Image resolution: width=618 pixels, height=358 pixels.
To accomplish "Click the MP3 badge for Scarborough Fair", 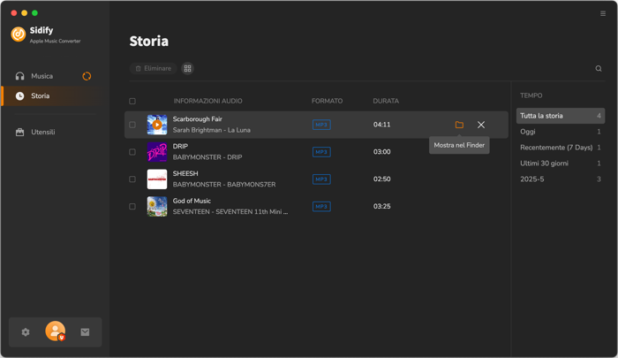I will point(321,125).
